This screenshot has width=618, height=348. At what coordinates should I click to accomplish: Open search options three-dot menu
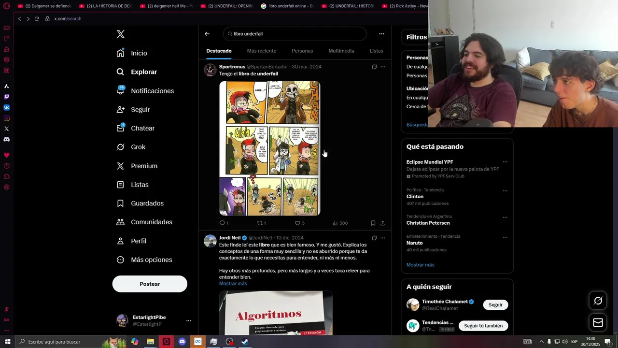pyautogui.click(x=381, y=34)
